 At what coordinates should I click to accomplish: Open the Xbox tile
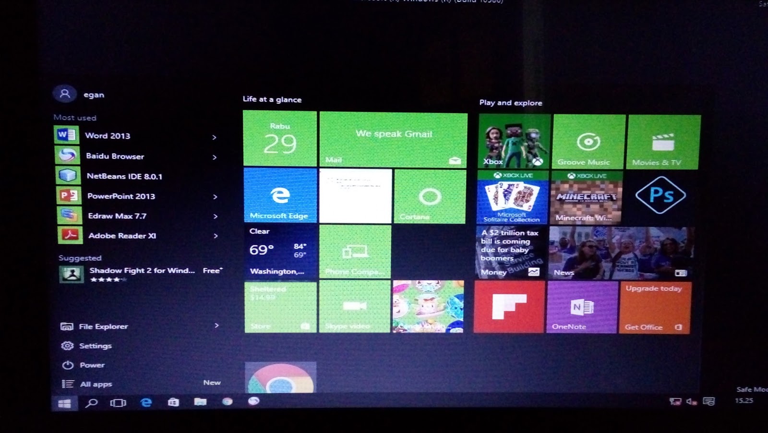point(514,141)
